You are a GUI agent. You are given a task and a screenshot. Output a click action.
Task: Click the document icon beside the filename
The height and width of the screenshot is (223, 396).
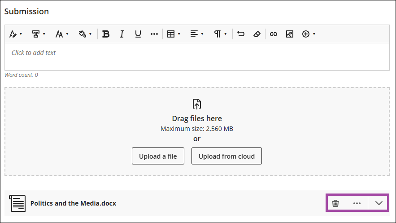click(17, 203)
